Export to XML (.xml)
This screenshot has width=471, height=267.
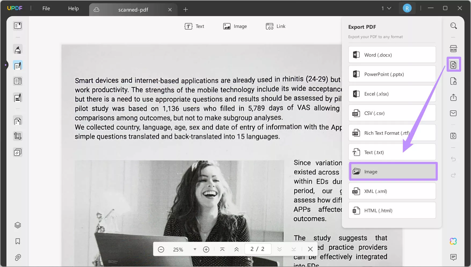(392, 191)
